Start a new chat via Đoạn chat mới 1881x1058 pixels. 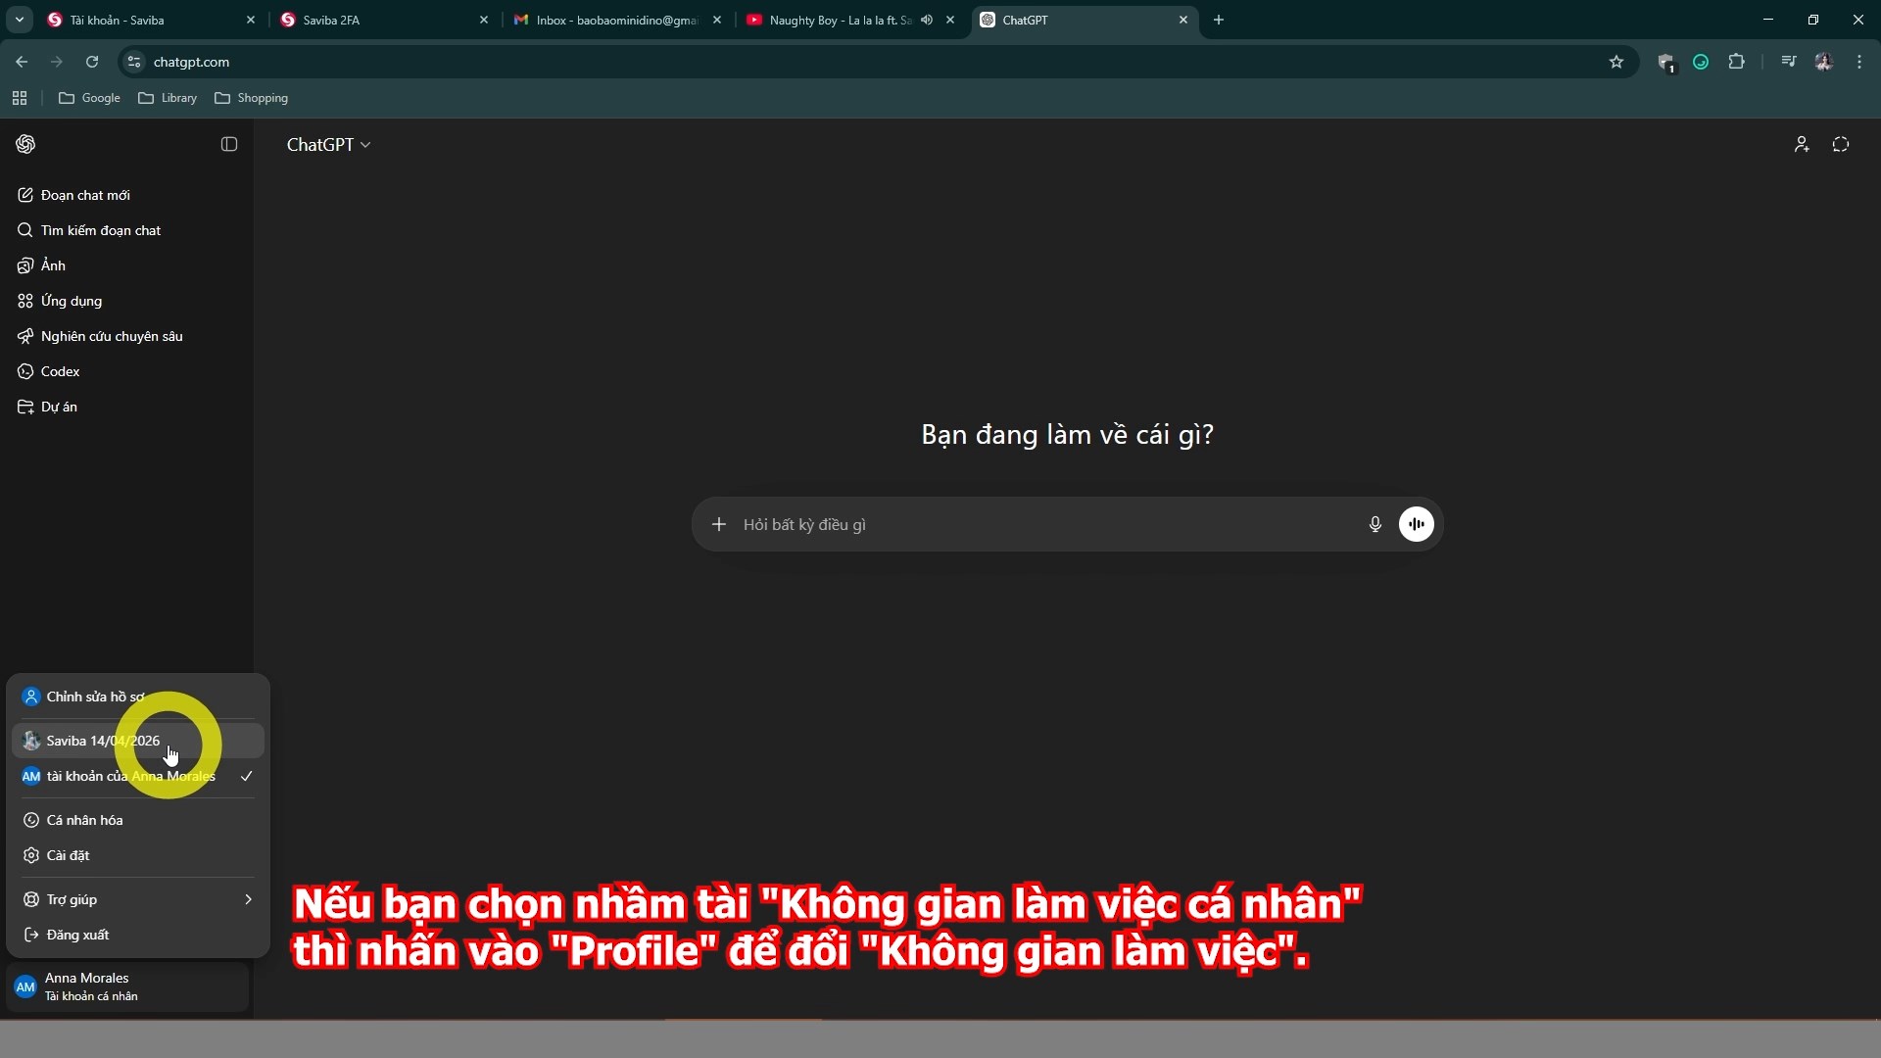point(125,195)
